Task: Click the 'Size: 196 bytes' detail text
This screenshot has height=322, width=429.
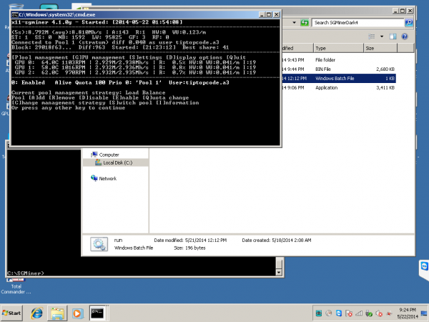Action: point(189,248)
